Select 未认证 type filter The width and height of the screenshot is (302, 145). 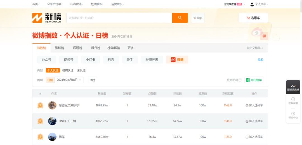point(81,70)
